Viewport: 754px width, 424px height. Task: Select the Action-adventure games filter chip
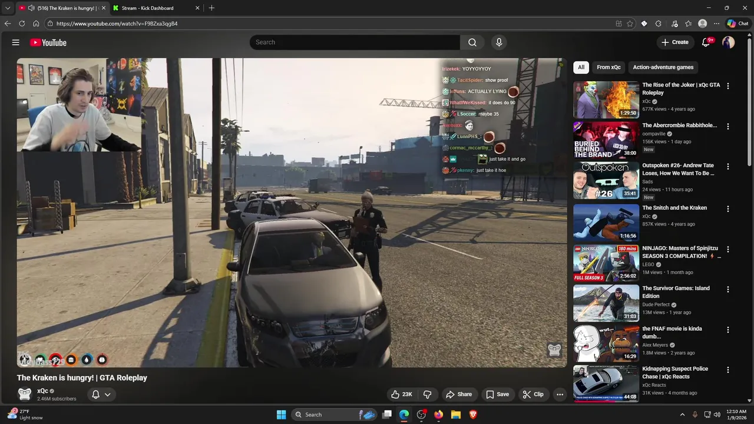pos(663,67)
